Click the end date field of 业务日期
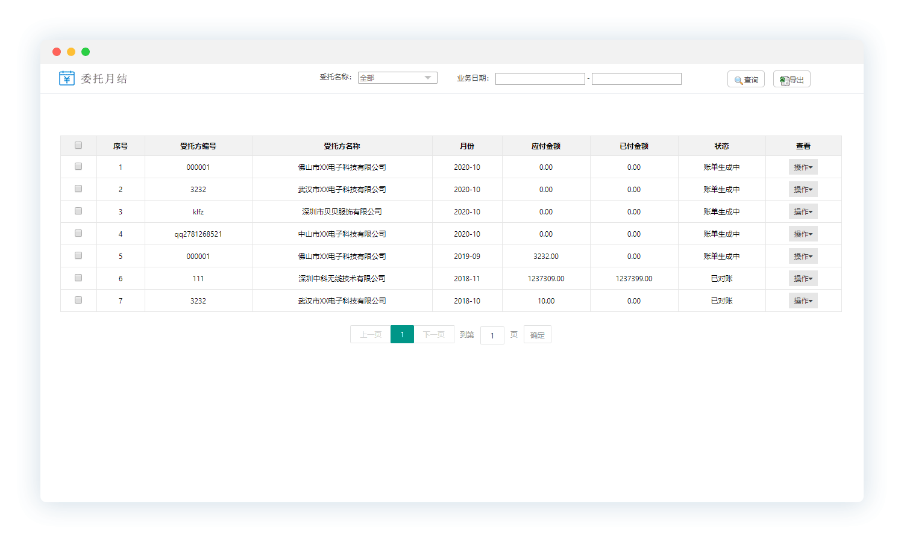The image size is (904, 542). click(x=636, y=79)
